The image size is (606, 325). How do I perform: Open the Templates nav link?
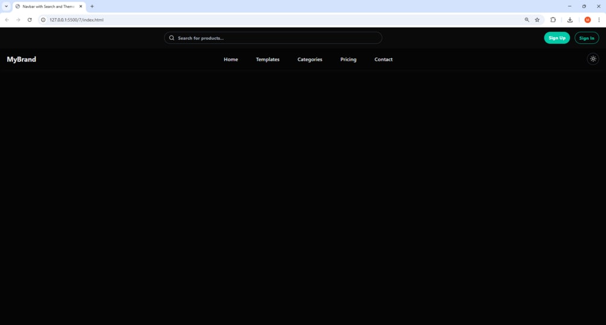point(268,60)
